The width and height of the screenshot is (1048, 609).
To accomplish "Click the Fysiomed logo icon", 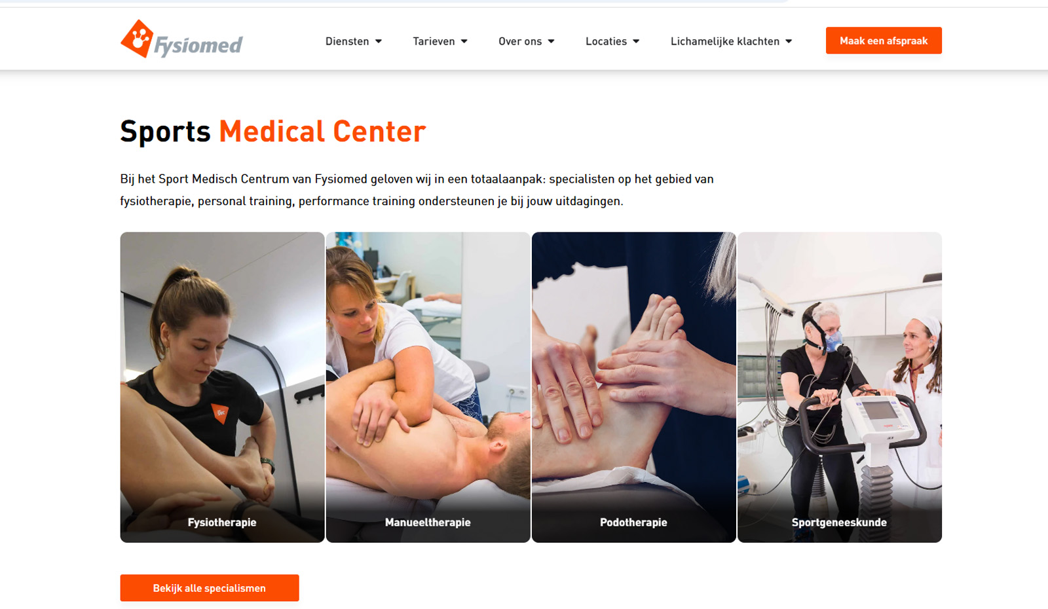I will (x=138, y=39).
